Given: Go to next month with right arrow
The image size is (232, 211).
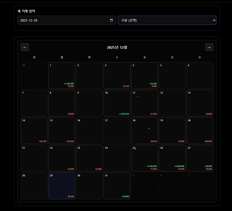Looking at the screenshot, I should click(x=209, y=47).
